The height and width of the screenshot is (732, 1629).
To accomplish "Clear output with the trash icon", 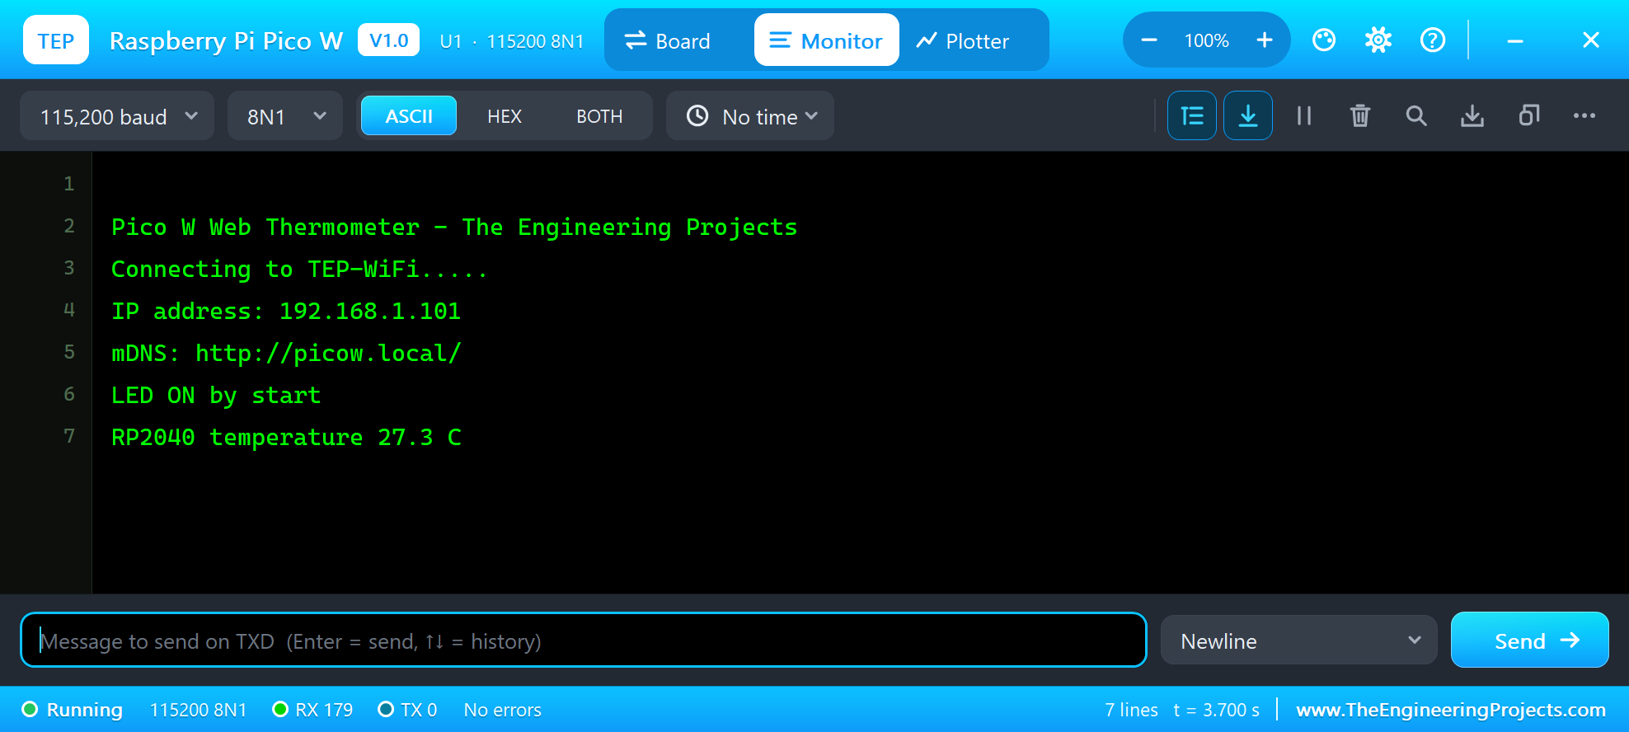I will point(1360,115).
